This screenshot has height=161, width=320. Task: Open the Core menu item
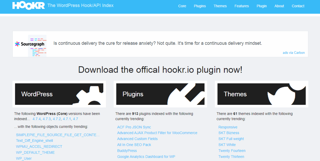click(182, 6)
